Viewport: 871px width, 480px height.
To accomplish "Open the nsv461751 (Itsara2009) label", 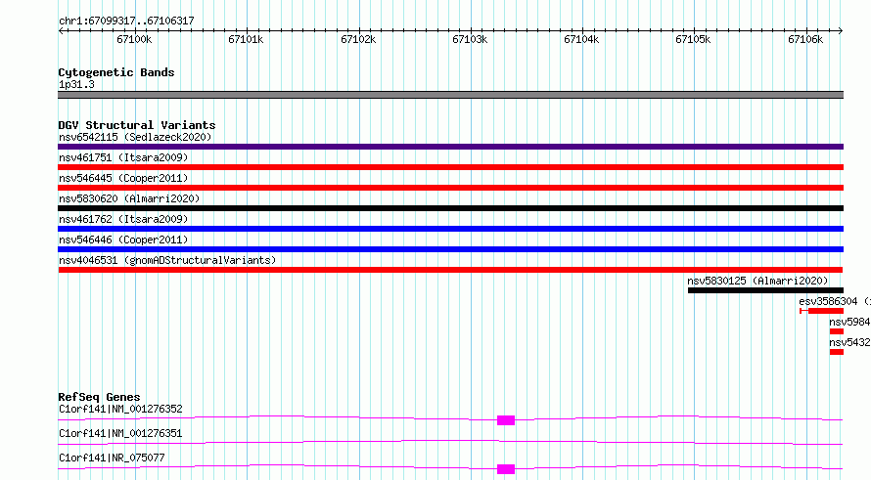I will (123, 157).
